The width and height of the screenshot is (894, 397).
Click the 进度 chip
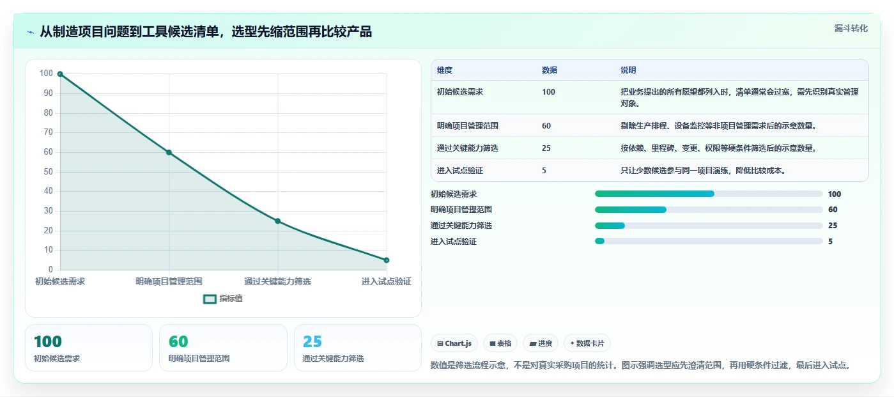pos(541,343)
